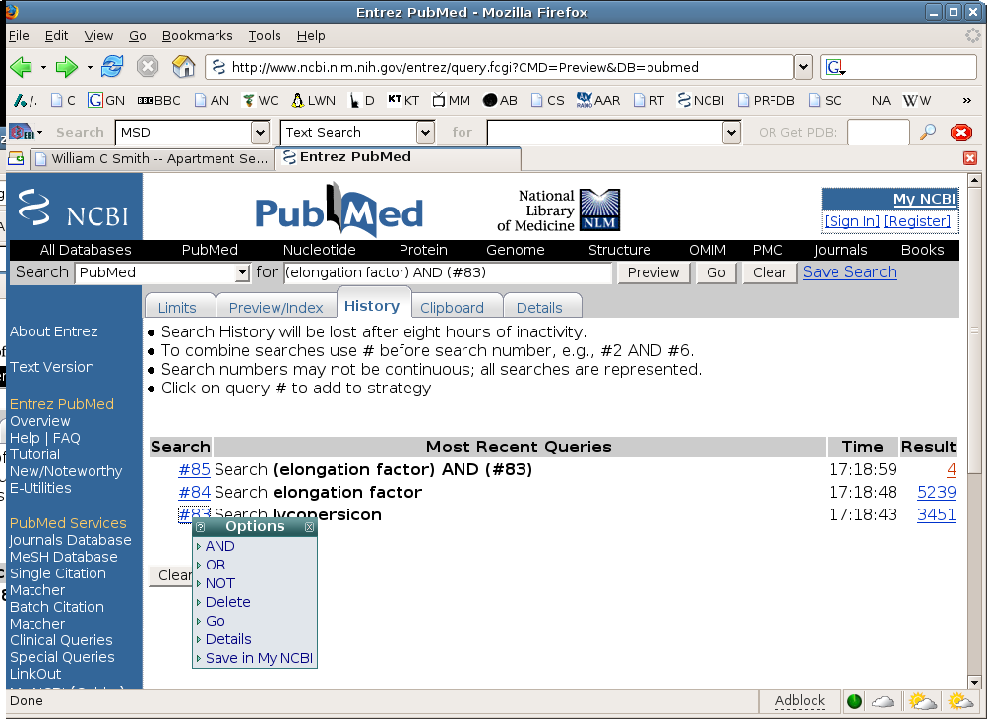Choose Save in My NCBI option
This screenshot has height=719, width=987.
point(260,658)
